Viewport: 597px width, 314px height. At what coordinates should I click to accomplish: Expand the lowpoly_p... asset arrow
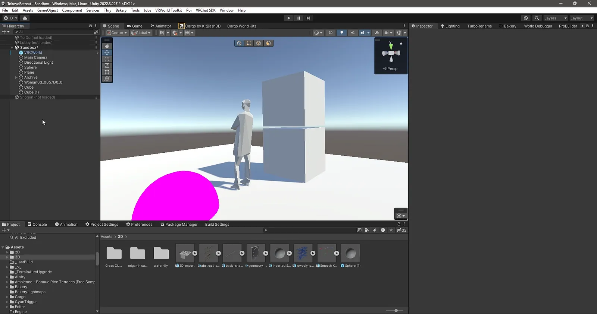click(313, 253)
